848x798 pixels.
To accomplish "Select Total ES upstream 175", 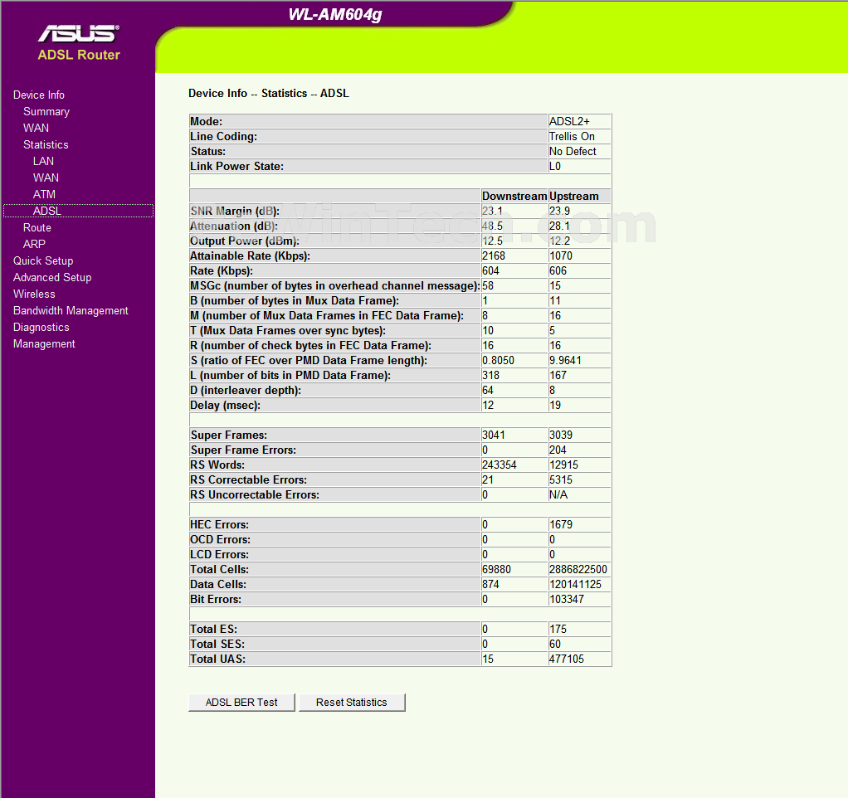I will coord(558,630).
